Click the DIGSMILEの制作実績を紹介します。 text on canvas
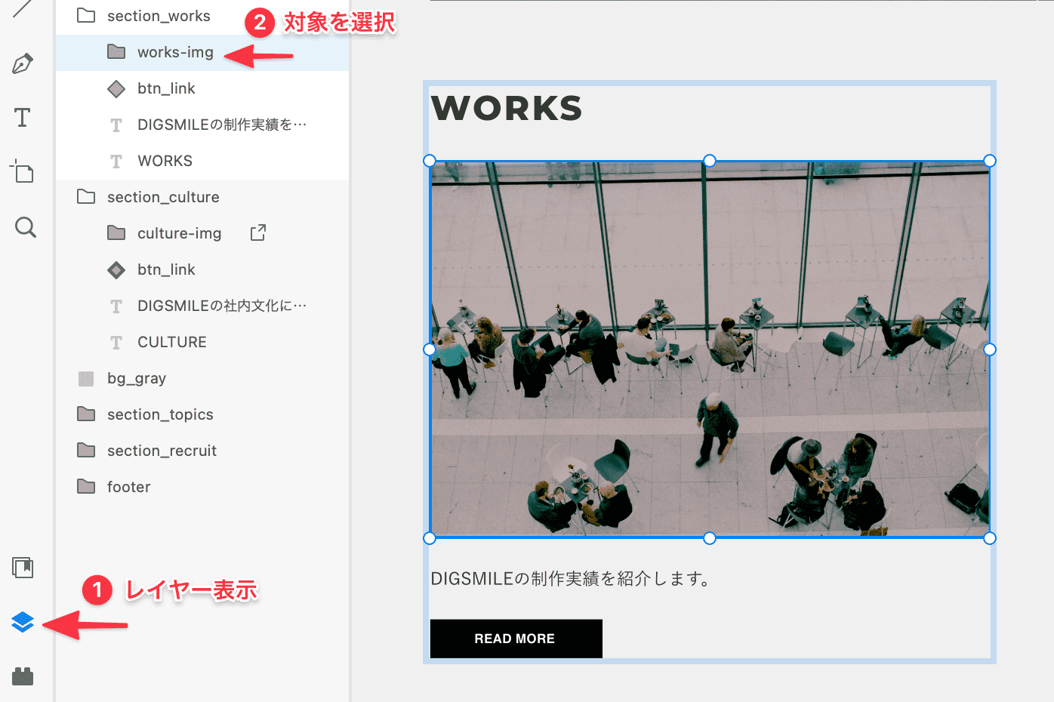This screenshot has width=1054, height=702. click(571, 579)
